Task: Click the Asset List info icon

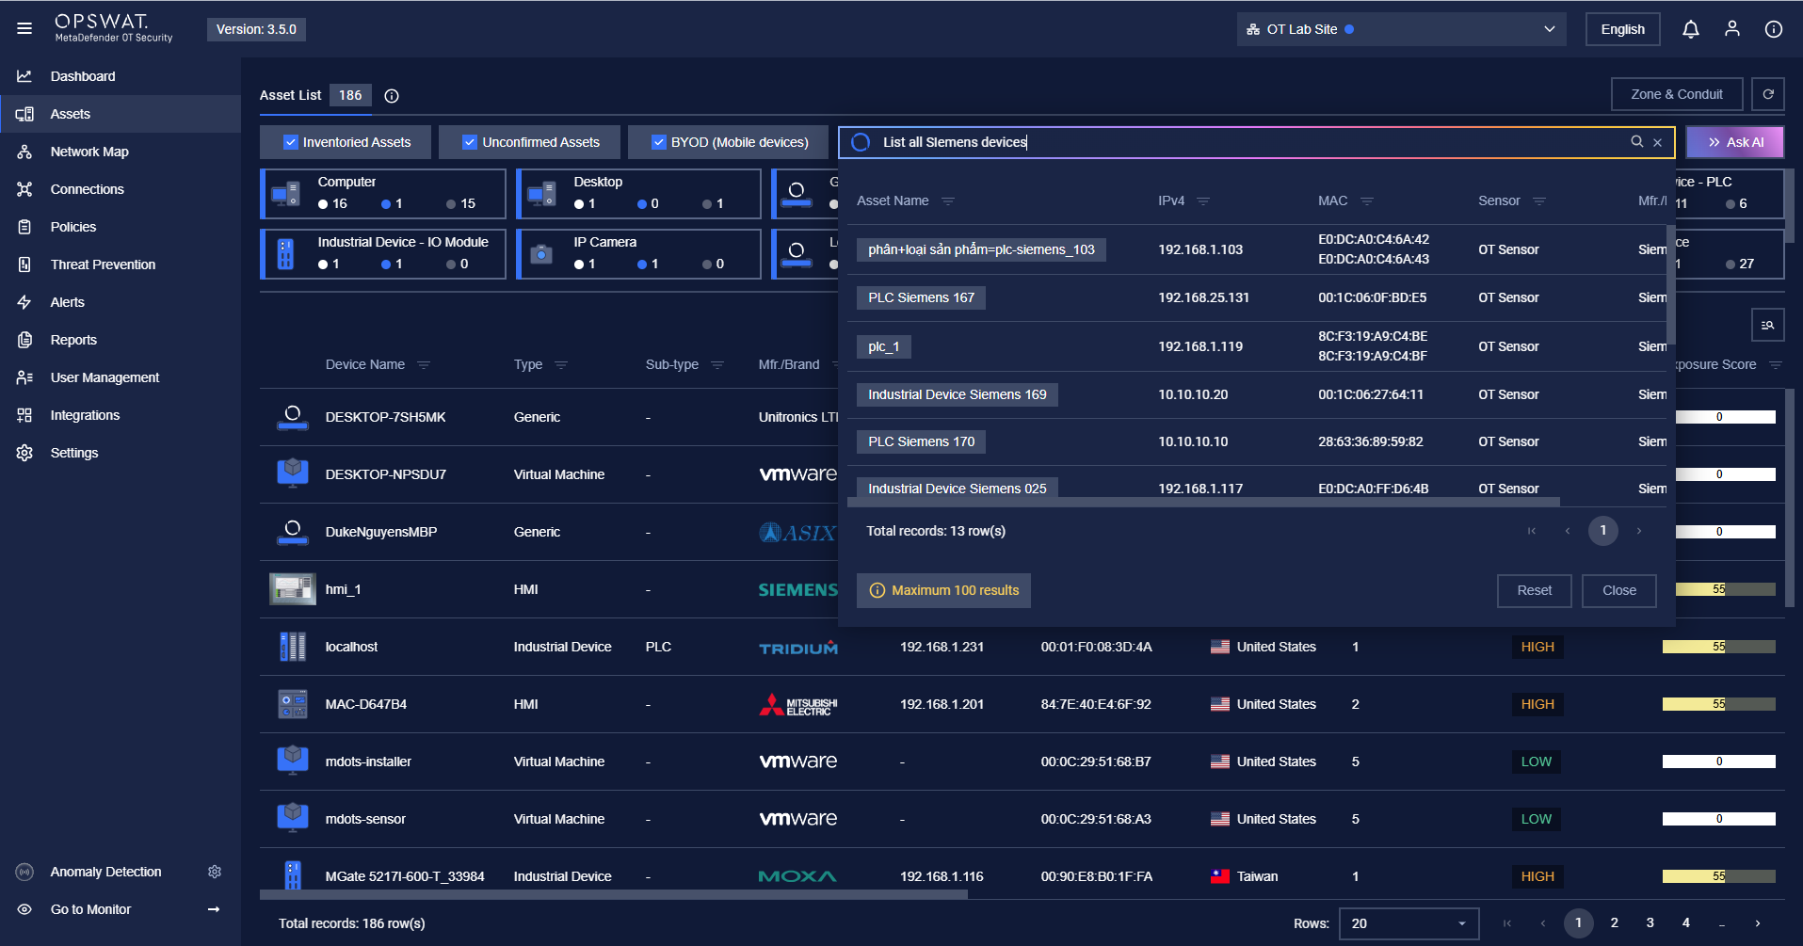Action: pos(392,96)
